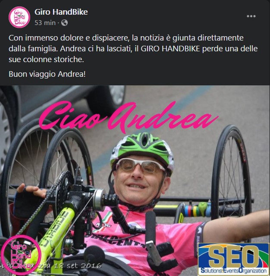Click the rainbow-striped handlebar grip
Screen dimensions: 270x276
tap(191, 210)
